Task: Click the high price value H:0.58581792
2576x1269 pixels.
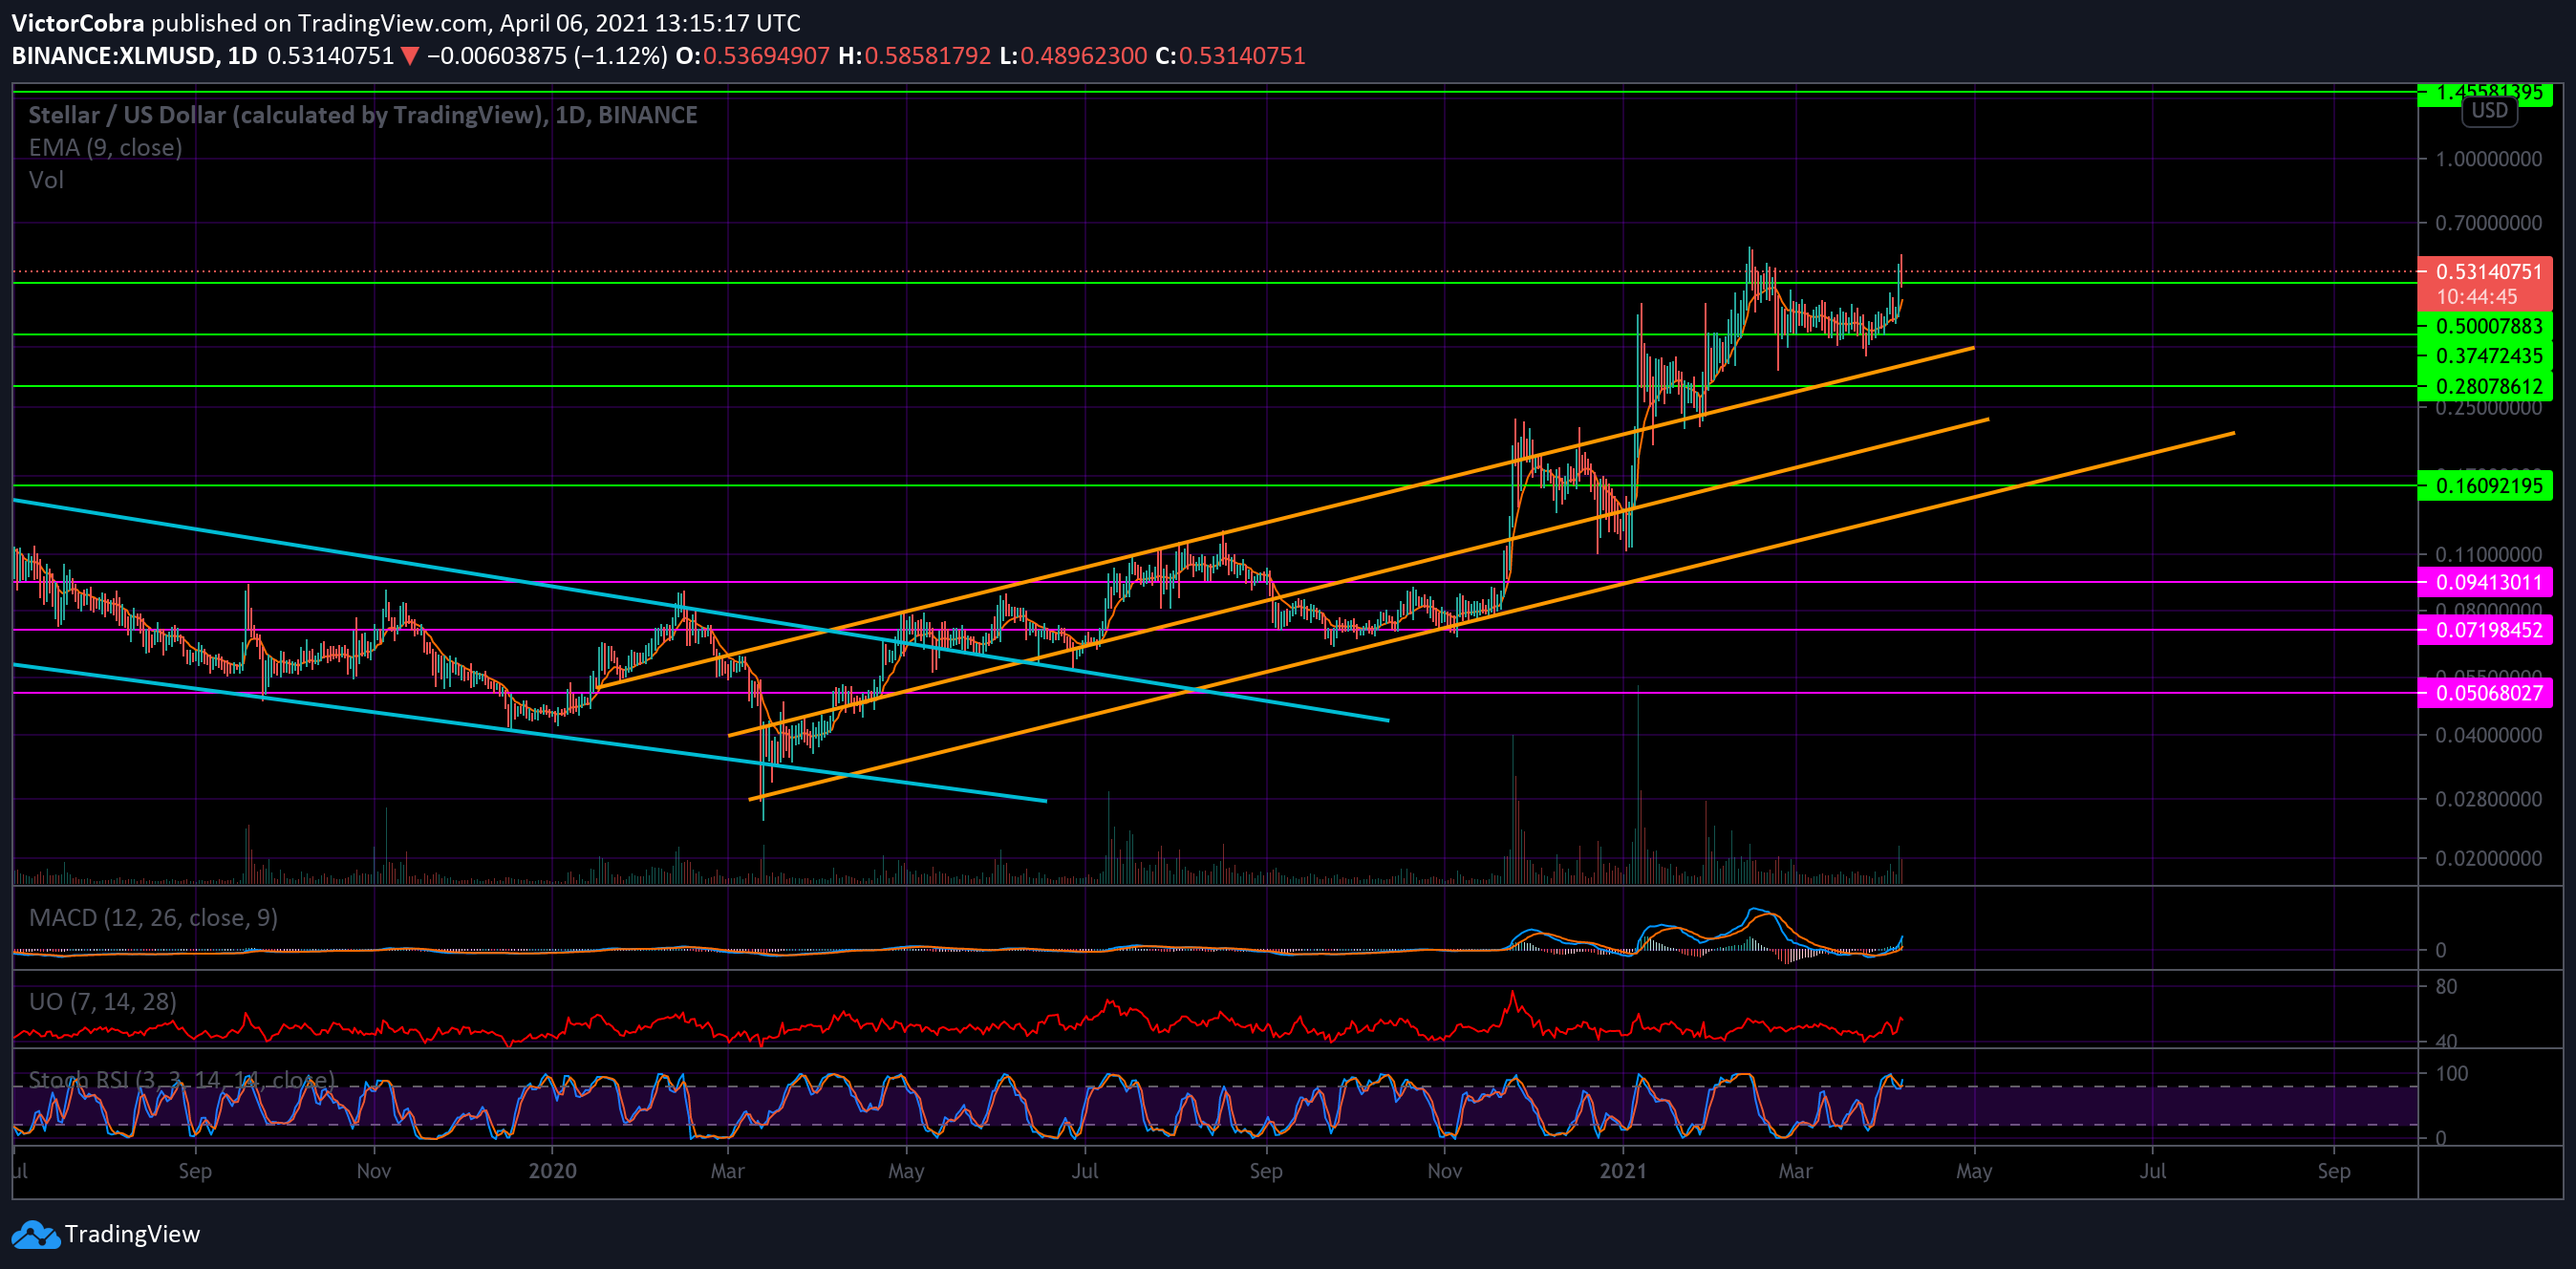Action: 915,56
